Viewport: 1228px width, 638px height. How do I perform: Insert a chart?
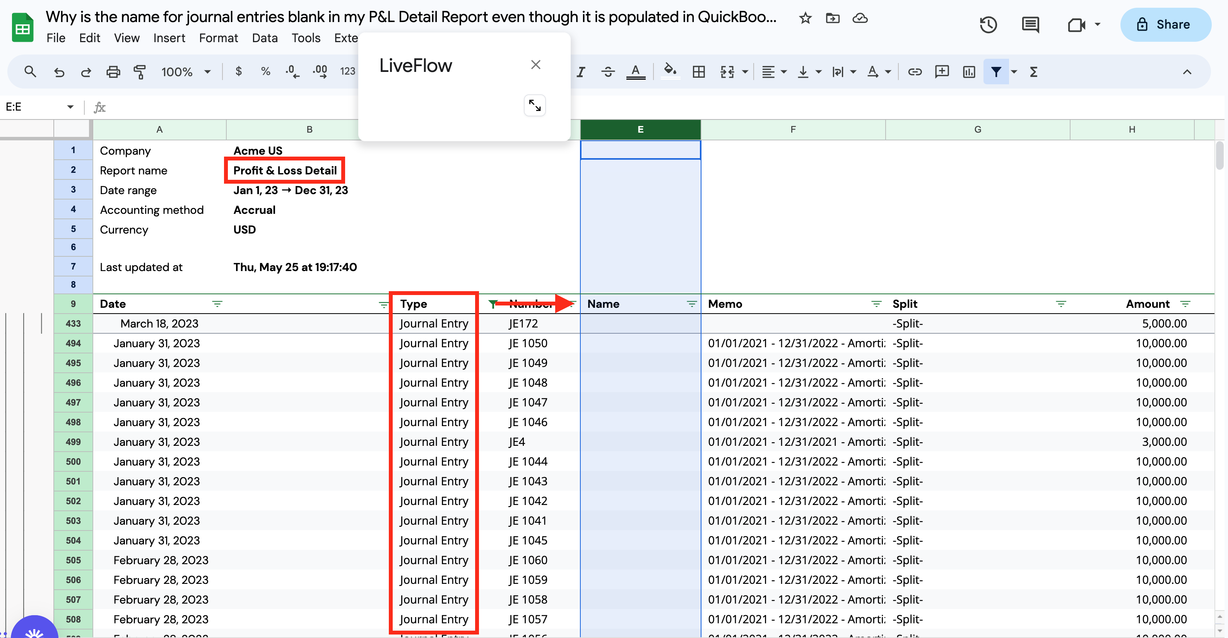click(x=969, y=72)
